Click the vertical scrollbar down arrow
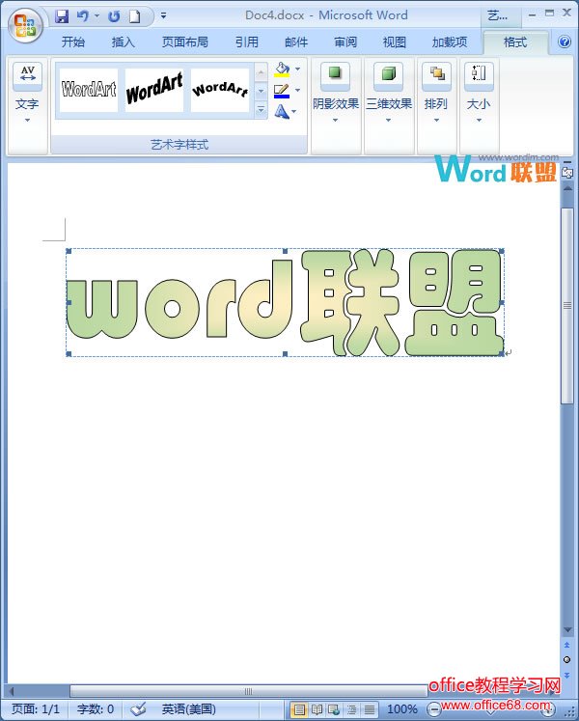Screen dimensions: 579x721 point(567,629)
